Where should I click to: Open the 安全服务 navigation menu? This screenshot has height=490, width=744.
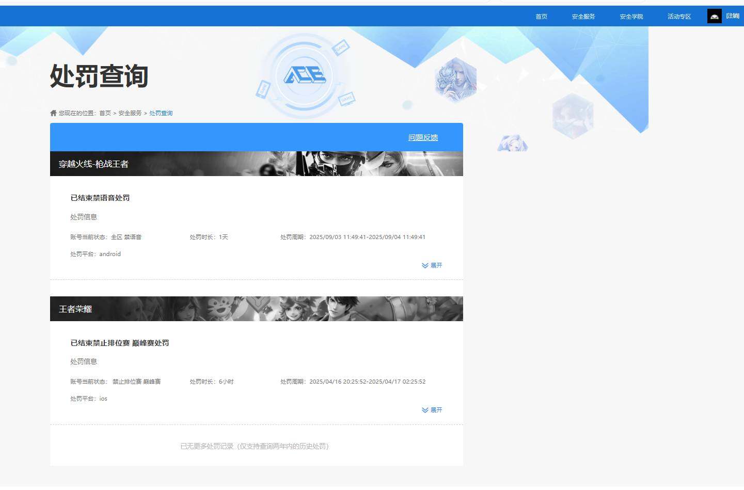583,17
